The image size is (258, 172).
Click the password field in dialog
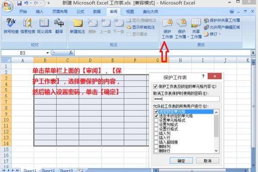point(186,99)
